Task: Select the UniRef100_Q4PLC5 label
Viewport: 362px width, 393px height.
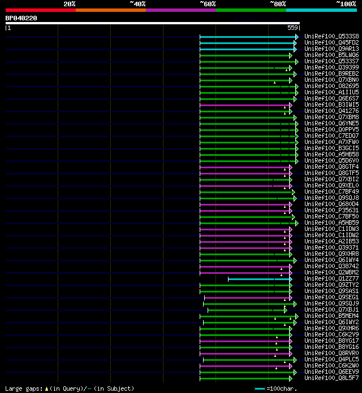Action: (x=331, y=360)
